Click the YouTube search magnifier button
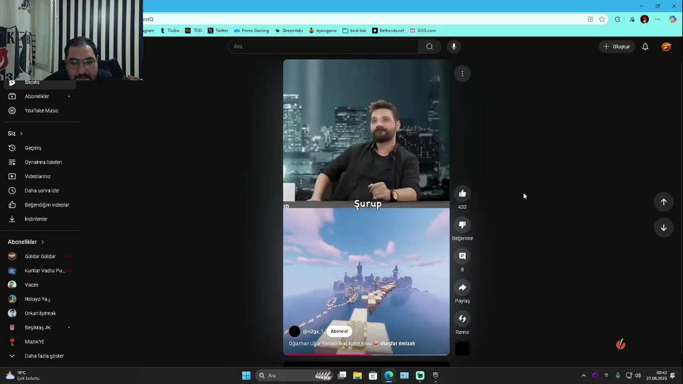Viewport: 683px width, 384px height. [x=430, y=46]
